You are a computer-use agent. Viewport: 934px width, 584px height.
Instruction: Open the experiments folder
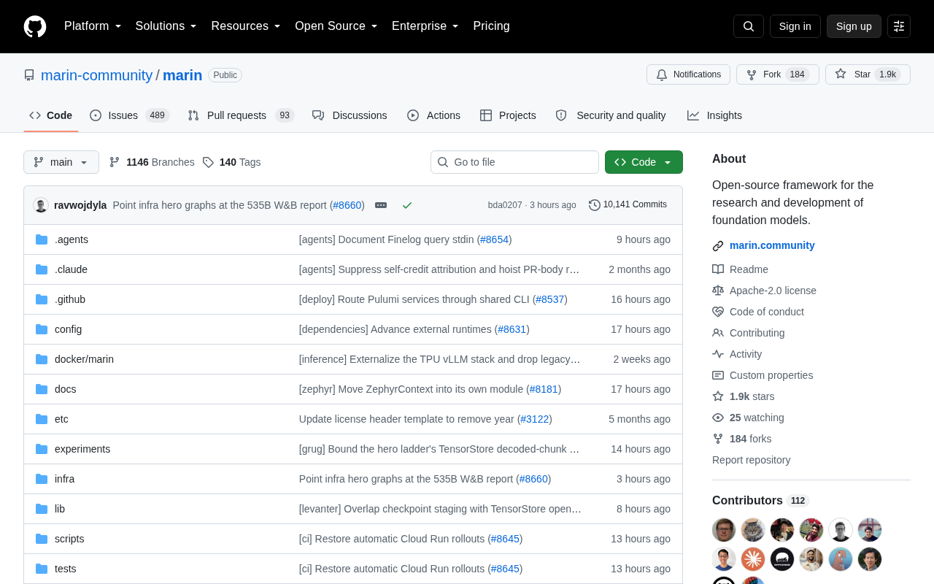click(x=82, y=449)
